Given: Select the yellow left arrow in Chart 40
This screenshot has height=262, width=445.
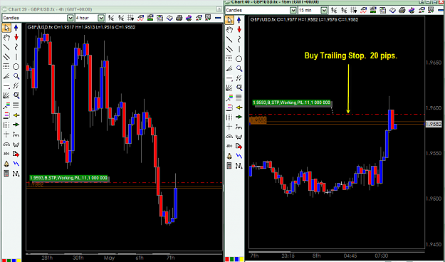Looking at the screenshot, I should click(239, 108).
